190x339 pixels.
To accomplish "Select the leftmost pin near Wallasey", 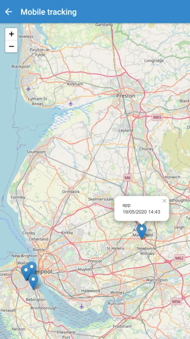I will [26, 273].
